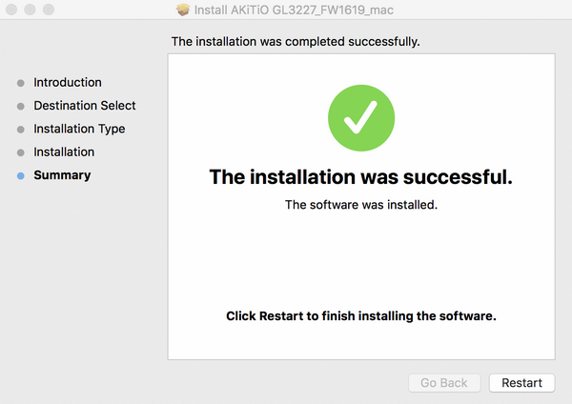
Task: Click the 'The software was installed.' text
Action: tap(360, 205)
